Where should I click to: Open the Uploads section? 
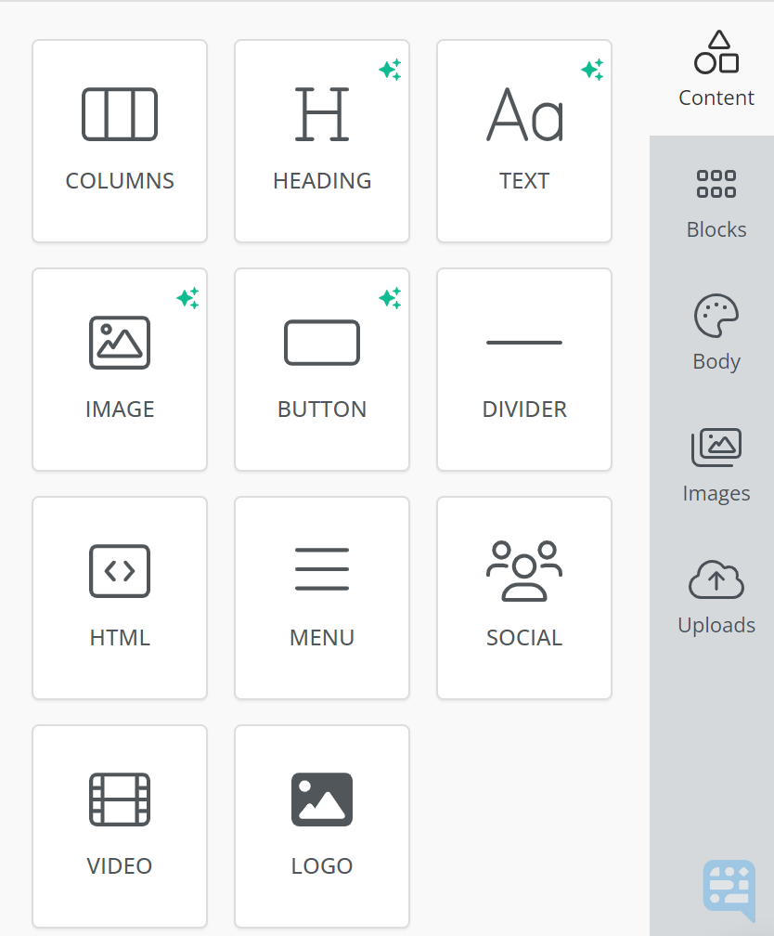716,597
